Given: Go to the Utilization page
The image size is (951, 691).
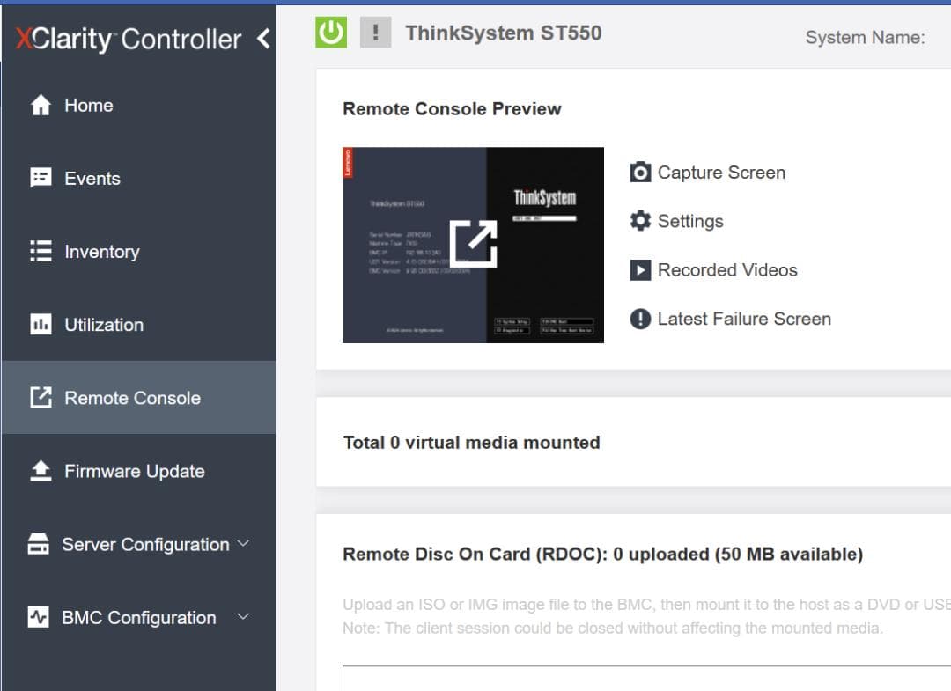Looking at the screenshot, I should (x=103, y=325).
